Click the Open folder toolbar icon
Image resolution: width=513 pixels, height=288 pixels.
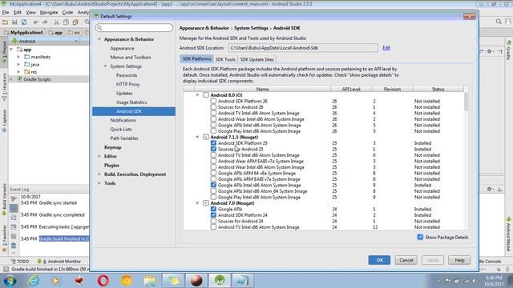coord(5,22)
